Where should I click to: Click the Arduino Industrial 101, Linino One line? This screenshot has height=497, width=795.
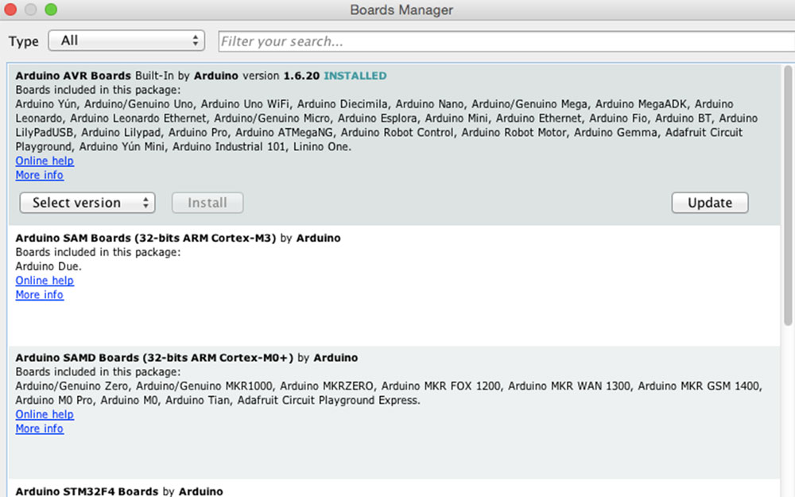[183, 146]
